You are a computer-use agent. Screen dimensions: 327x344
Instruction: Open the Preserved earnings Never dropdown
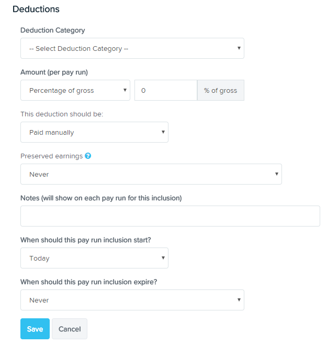(151, 174)
